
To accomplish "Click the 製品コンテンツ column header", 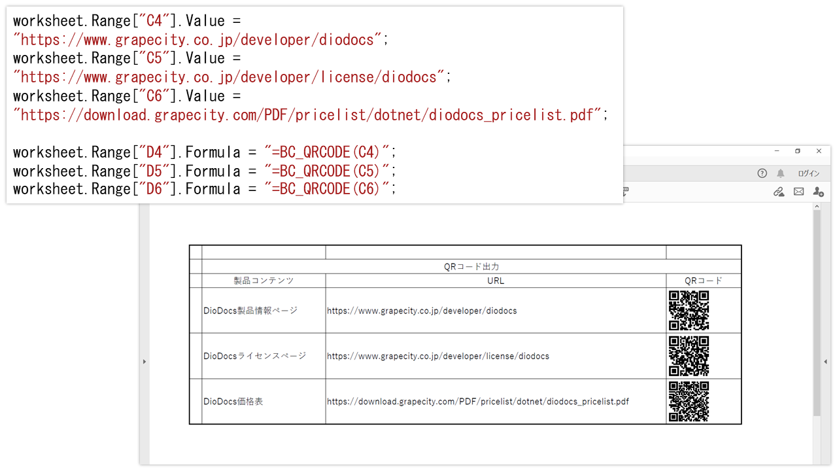I will point(264,281).
